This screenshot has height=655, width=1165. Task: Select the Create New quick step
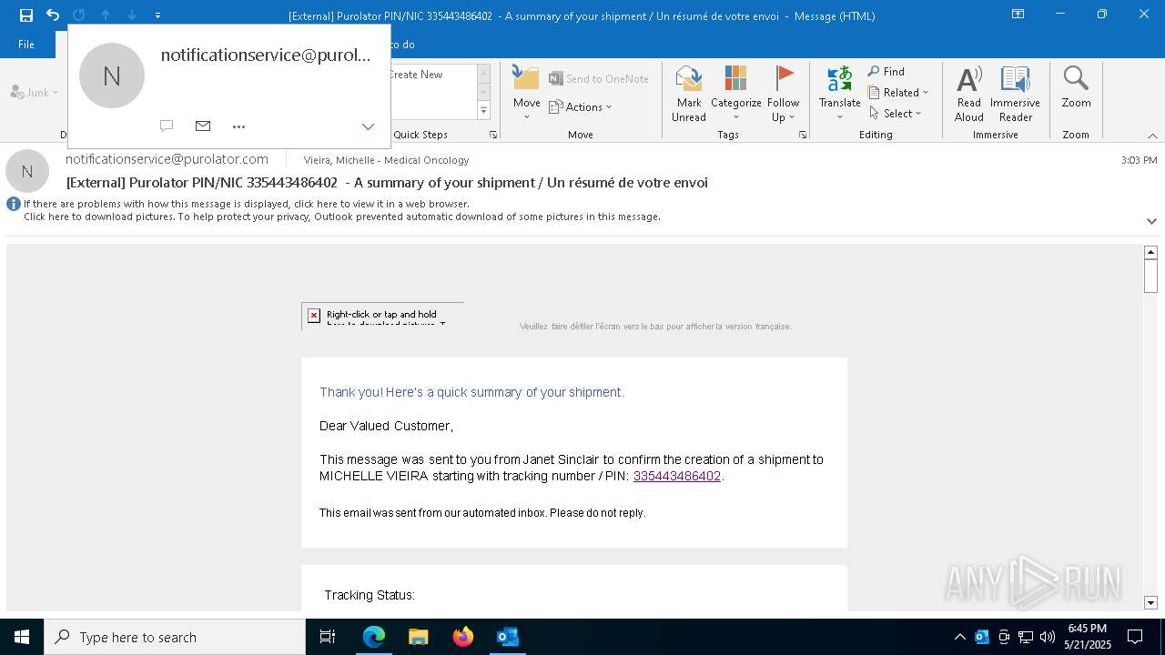416,75
